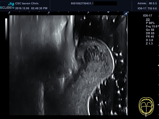Select the Gn 58 gain parameter
The height and width of the screenshot is (119, 159).
click(150, 30)
